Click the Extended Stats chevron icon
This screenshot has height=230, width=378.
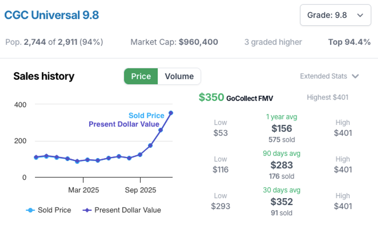(x=355, y=76)
